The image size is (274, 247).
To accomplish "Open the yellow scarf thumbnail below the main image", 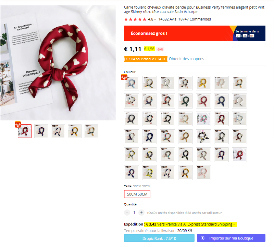I will [x=75, y=131].
